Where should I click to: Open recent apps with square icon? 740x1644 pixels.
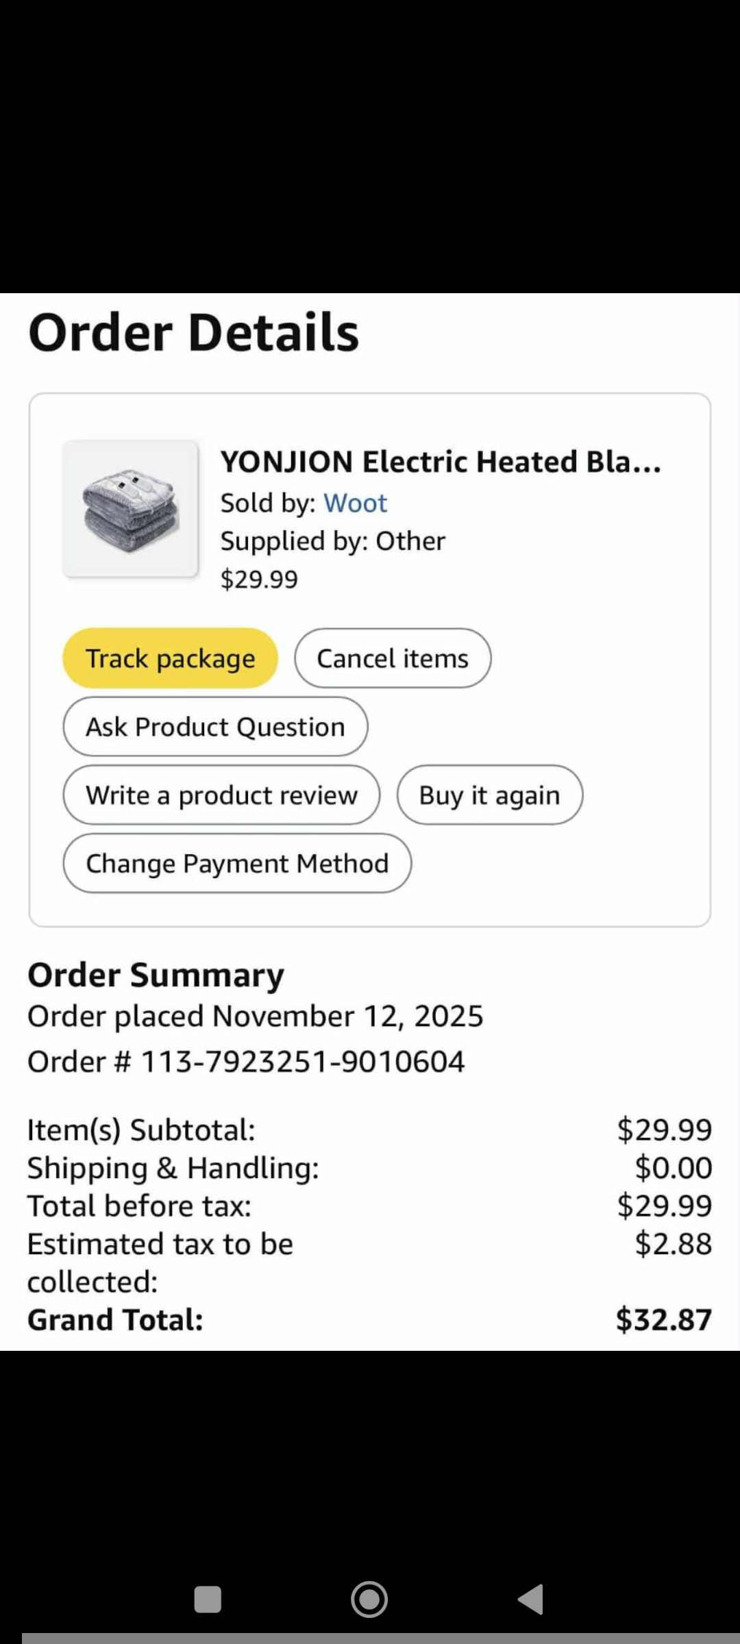[x=208, y=1599]
